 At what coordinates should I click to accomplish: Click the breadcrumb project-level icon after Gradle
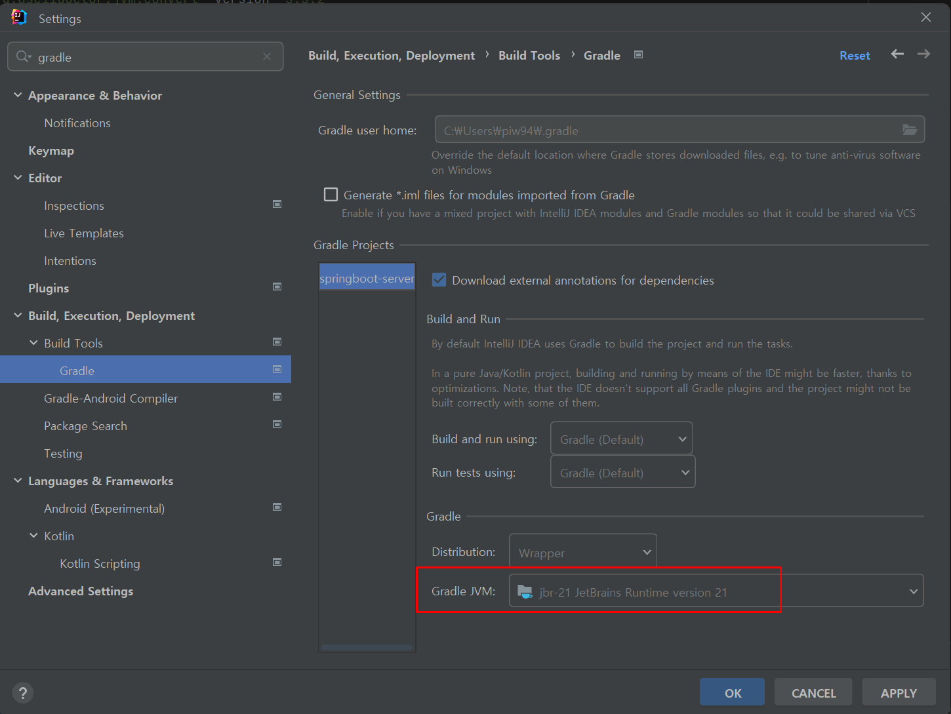(639, 55)
